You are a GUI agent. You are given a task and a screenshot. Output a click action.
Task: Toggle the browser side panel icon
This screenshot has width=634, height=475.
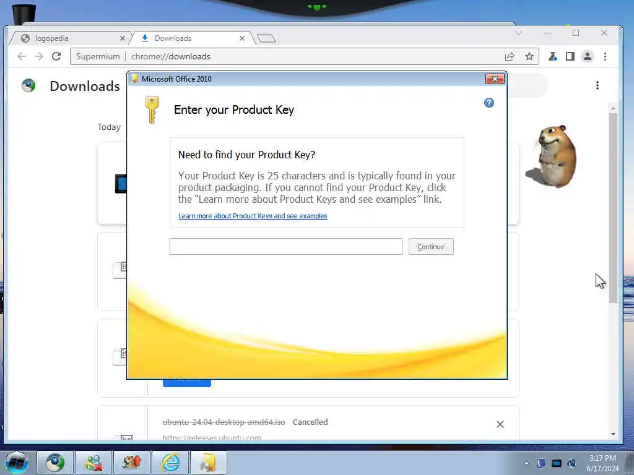570,56
